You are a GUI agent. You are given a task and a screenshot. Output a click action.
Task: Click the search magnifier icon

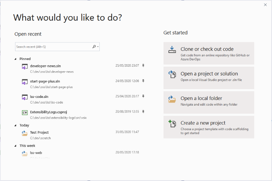(94, 47)
